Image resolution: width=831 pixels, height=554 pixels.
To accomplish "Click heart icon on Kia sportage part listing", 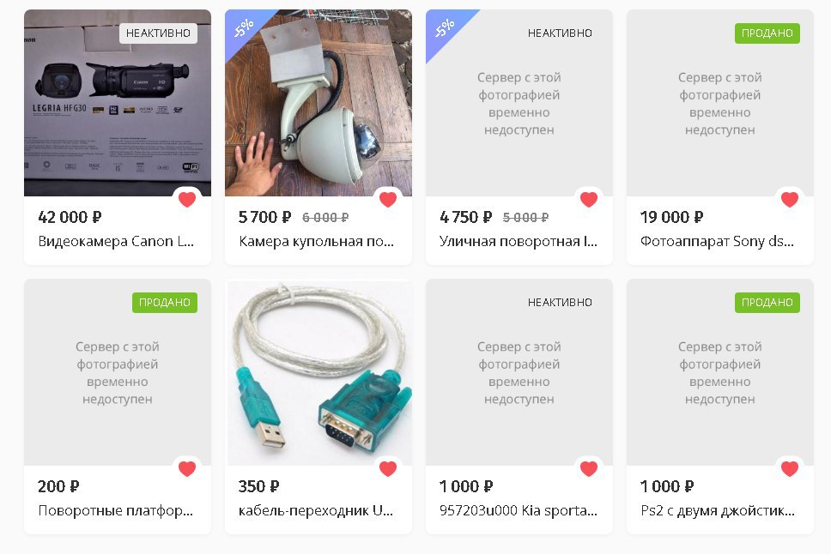I will pyautogui.click(x=589, y=469).
